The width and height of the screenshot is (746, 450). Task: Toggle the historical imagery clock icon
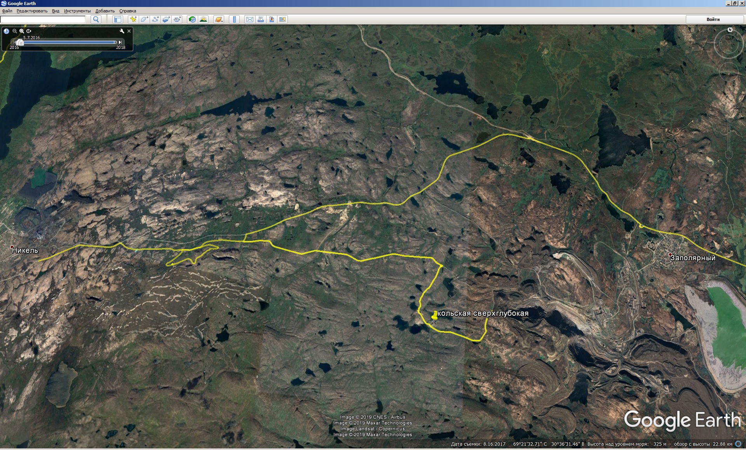[x=192, y=19]
